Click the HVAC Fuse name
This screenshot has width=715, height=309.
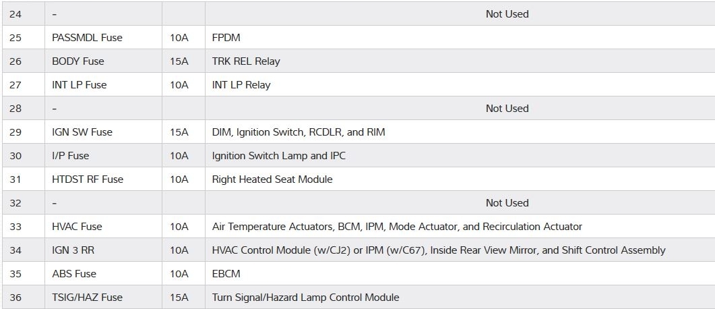point(77,227)
